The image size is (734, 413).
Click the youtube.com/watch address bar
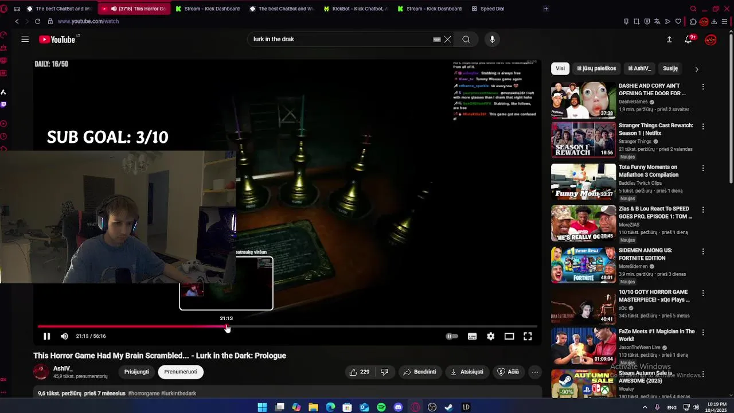[88, 21]
